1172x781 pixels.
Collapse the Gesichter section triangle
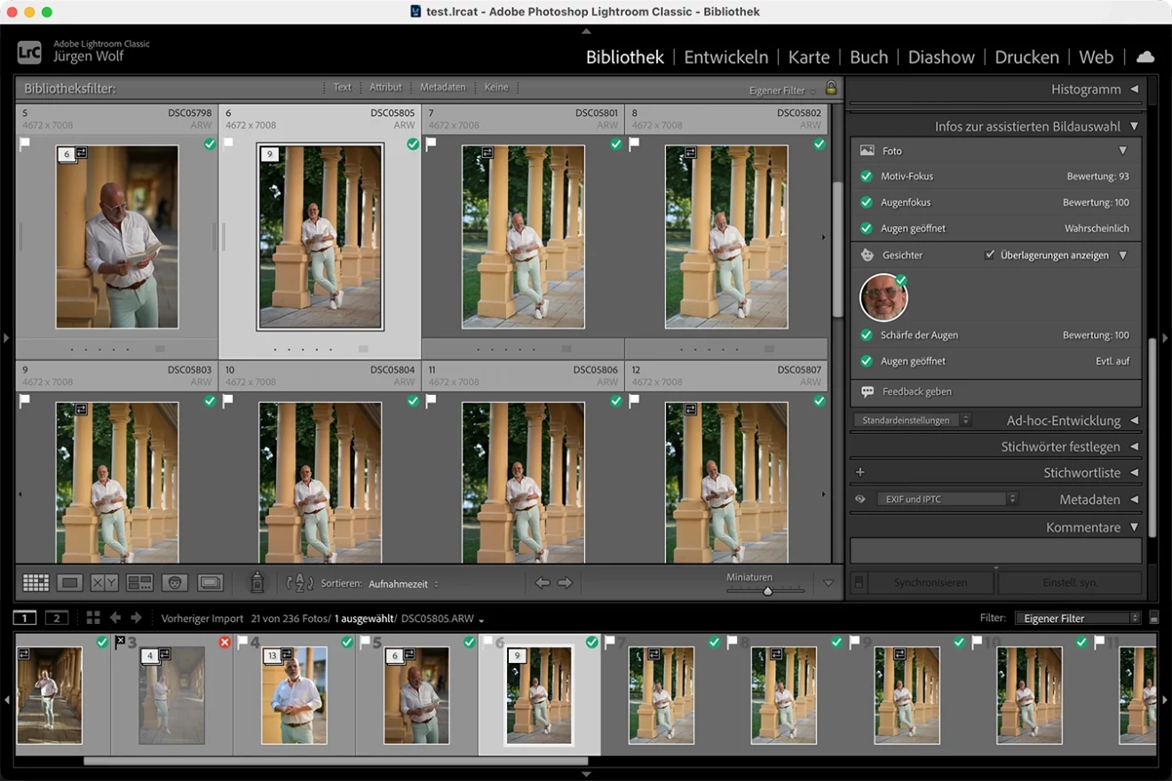coord(1122,255)
